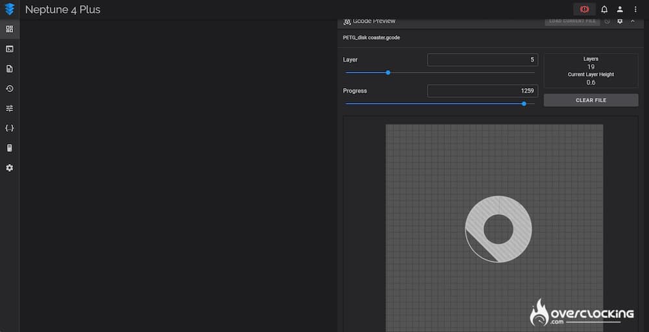Open Gcode Preview settings gear dropdown

point(620,21)
